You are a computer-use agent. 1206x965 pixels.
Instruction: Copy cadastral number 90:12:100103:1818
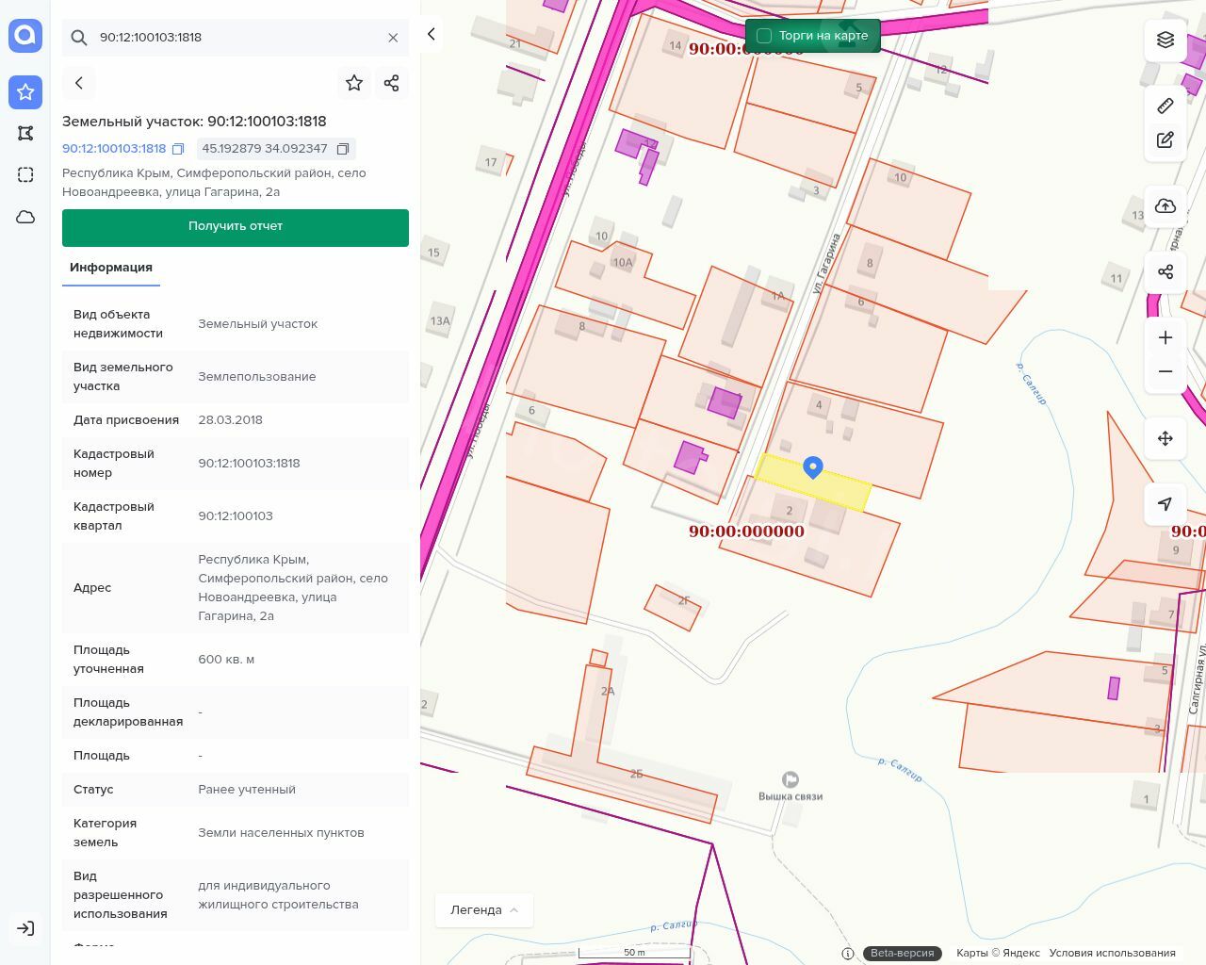pyautogui.click(x=177, y=149)
